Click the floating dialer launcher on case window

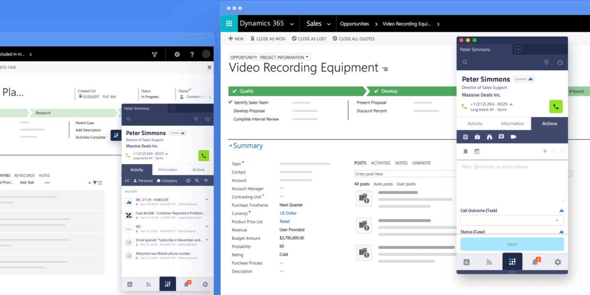point(116,135)
